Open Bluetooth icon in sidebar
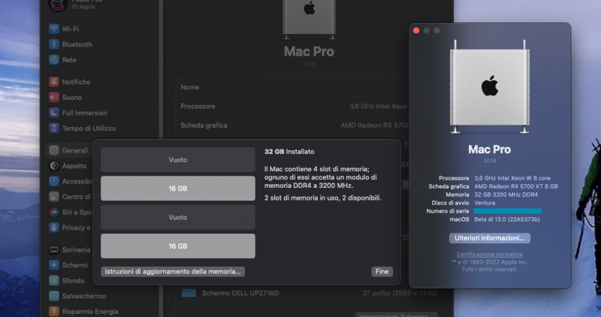Screen dimensions: 601x317 54,44
